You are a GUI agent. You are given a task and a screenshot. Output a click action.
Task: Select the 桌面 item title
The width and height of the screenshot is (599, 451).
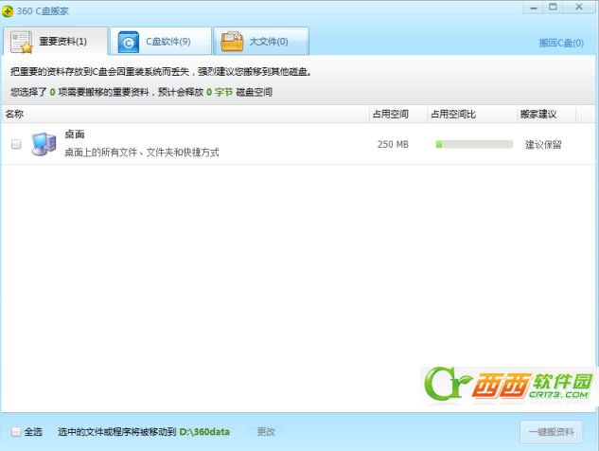click(x=75, y=135)
